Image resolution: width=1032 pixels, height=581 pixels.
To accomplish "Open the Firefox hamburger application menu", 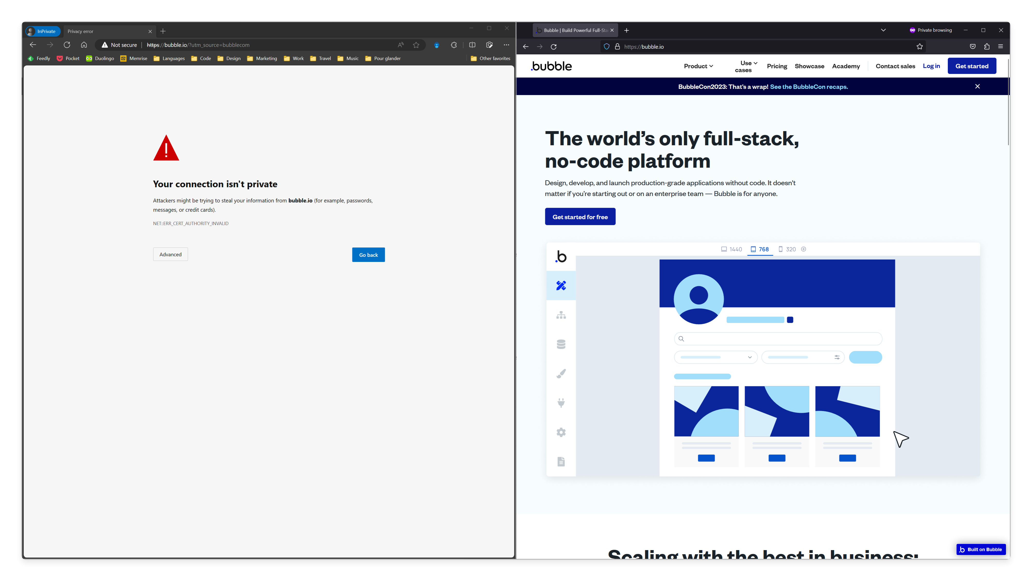I will 1000,46.
